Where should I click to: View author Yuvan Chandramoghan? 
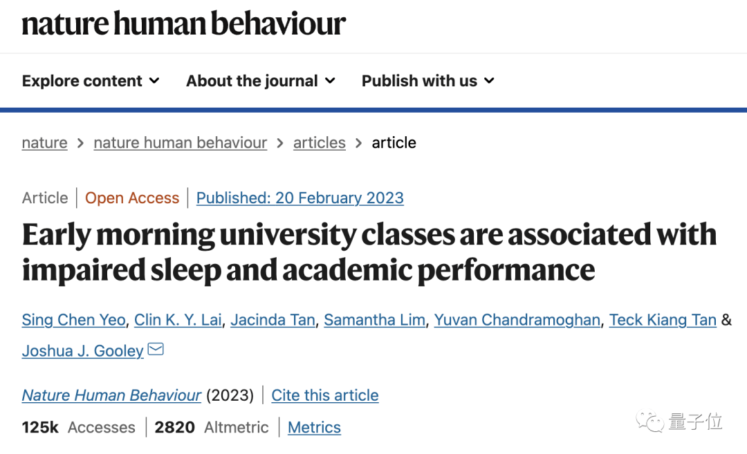tap(517, 320)
